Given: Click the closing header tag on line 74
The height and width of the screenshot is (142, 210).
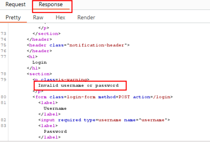Looking at the screenshot, I should tap(39, 39).
